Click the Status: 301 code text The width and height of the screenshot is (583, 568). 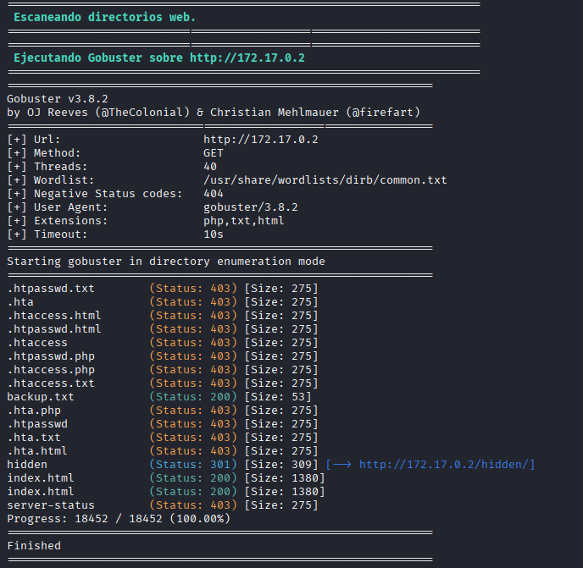tap(193, 465)
